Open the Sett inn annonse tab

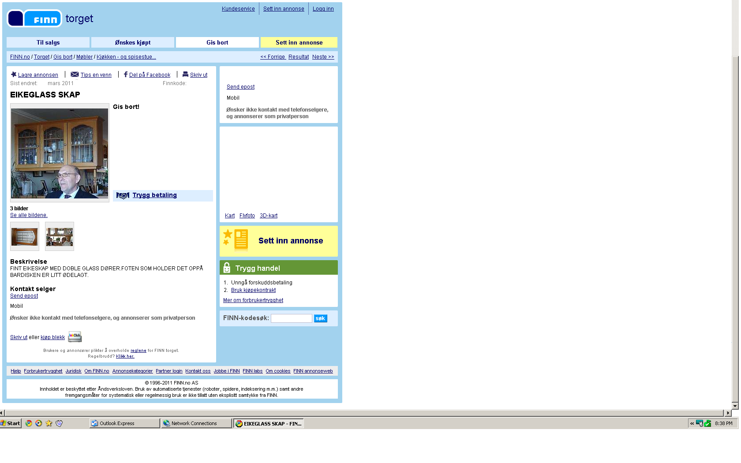click(x=299, y=42)
